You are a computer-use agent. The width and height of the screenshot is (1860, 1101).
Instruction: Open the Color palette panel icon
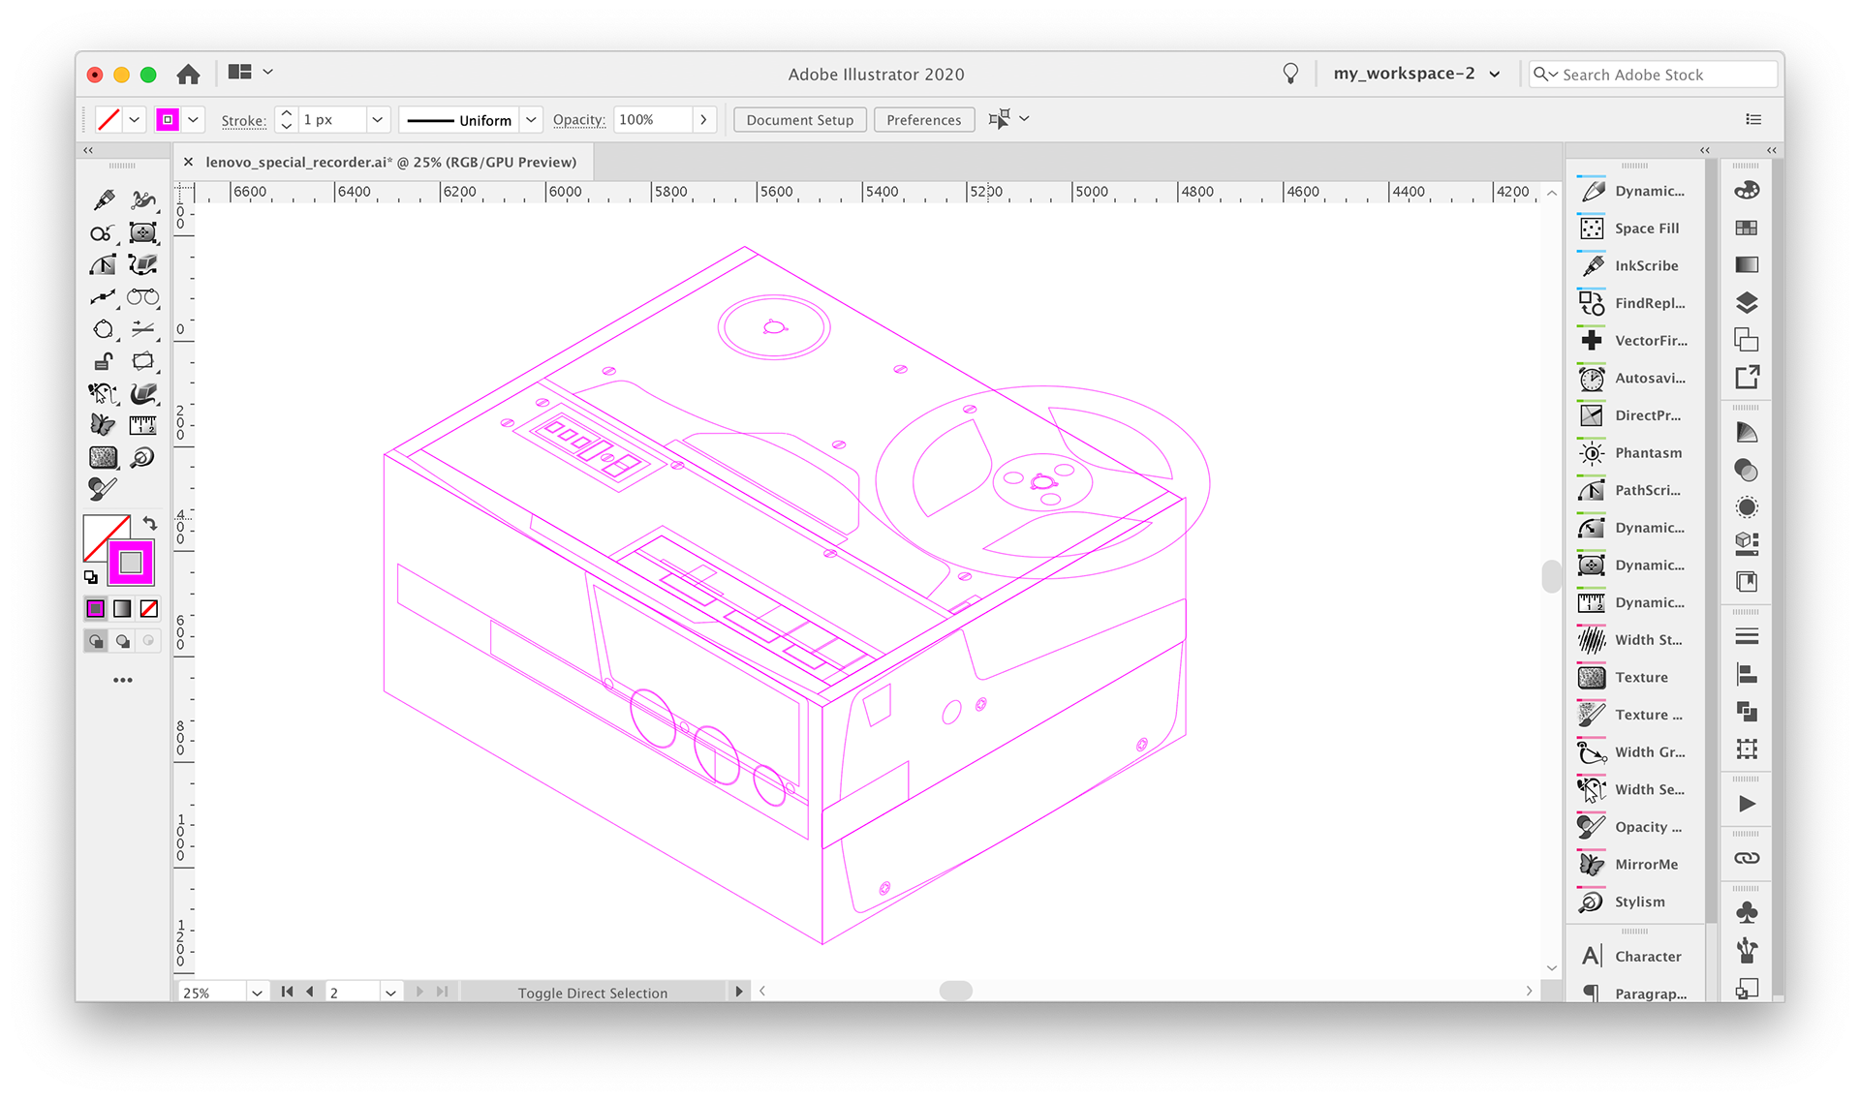pyautogui.click(x=1746, y=191)
